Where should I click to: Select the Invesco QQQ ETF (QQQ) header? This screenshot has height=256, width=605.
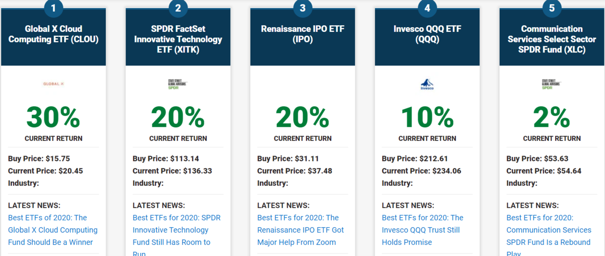(x=427, y=34)
